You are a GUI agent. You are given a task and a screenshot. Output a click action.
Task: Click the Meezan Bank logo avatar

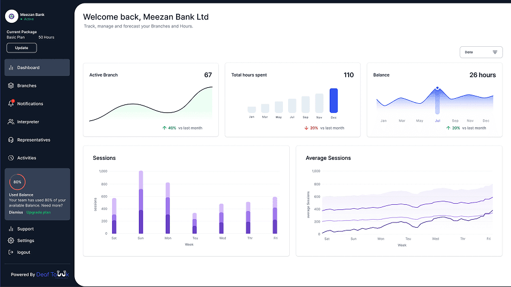[x=12, y=16]
